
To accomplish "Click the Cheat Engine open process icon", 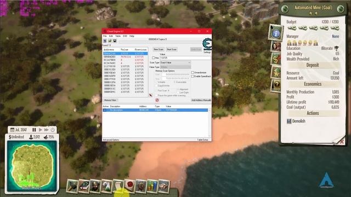I will 105,41.
